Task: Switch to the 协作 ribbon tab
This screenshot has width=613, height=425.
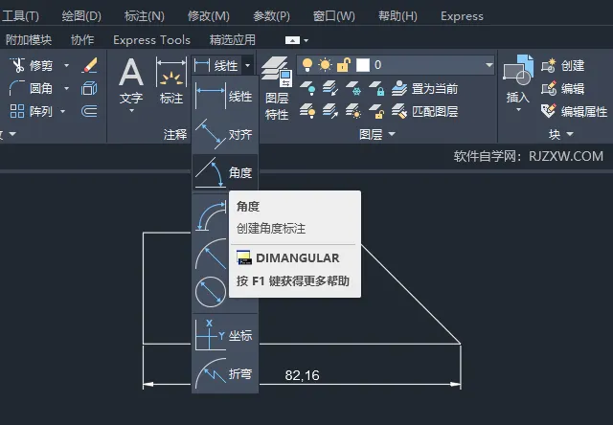Action: click(82, 40)
